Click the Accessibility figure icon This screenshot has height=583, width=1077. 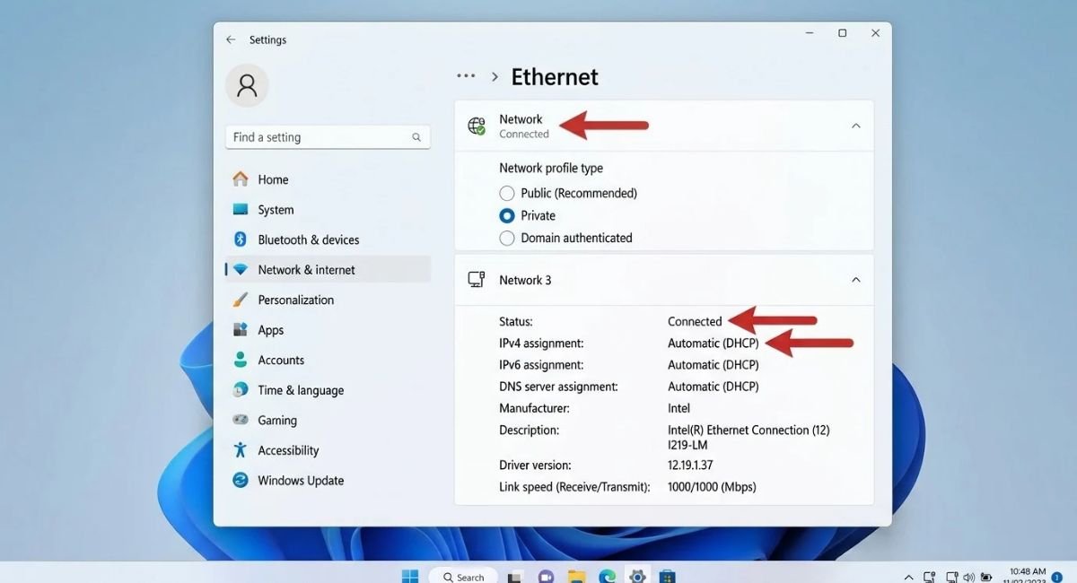tap(241, 450)
